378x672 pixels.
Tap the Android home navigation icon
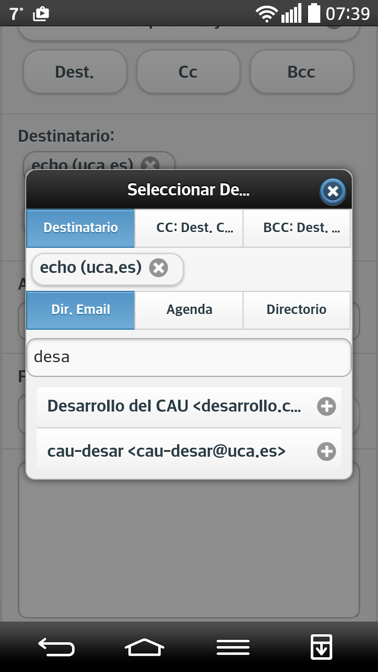click(x=144, y=647)
